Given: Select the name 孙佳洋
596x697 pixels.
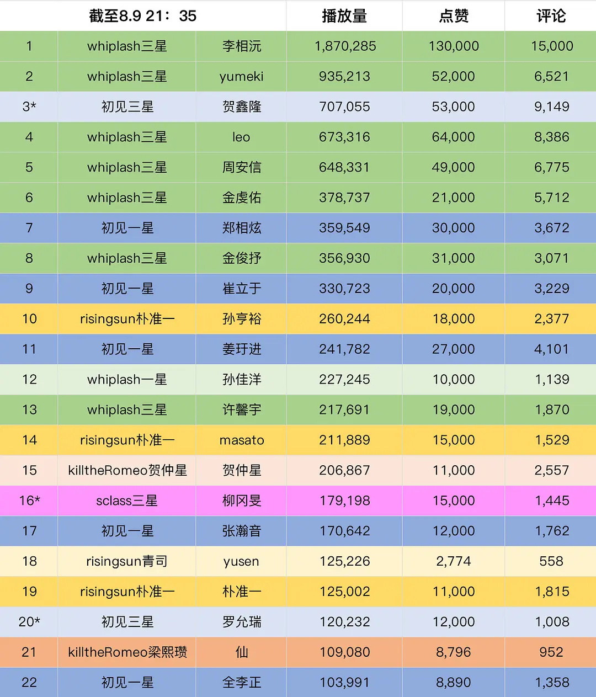Looking at the screenshot, I should click(x=242, y=380).
